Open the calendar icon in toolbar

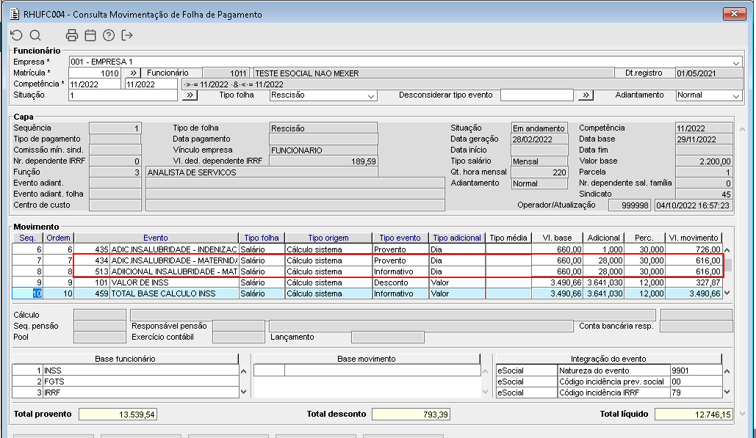click(90, 35)
